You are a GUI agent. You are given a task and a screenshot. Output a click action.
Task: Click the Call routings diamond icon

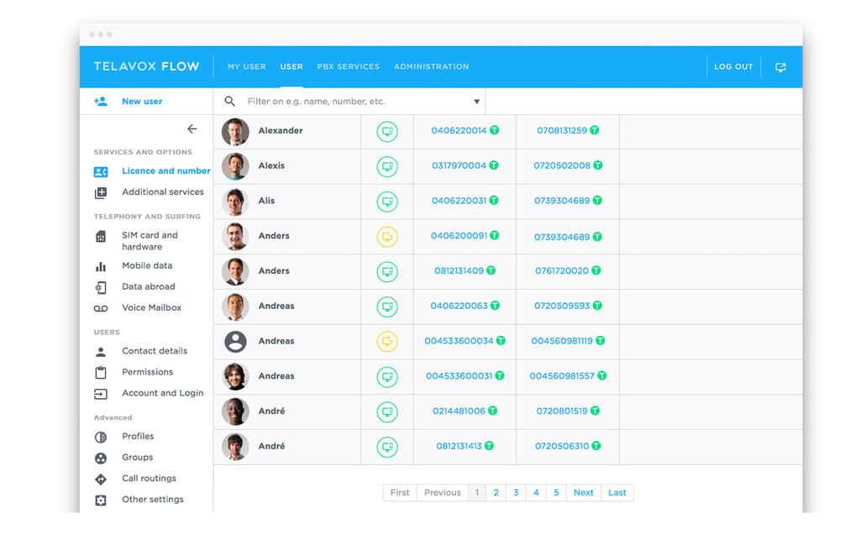pyautogui.click(x=101, y=479)
